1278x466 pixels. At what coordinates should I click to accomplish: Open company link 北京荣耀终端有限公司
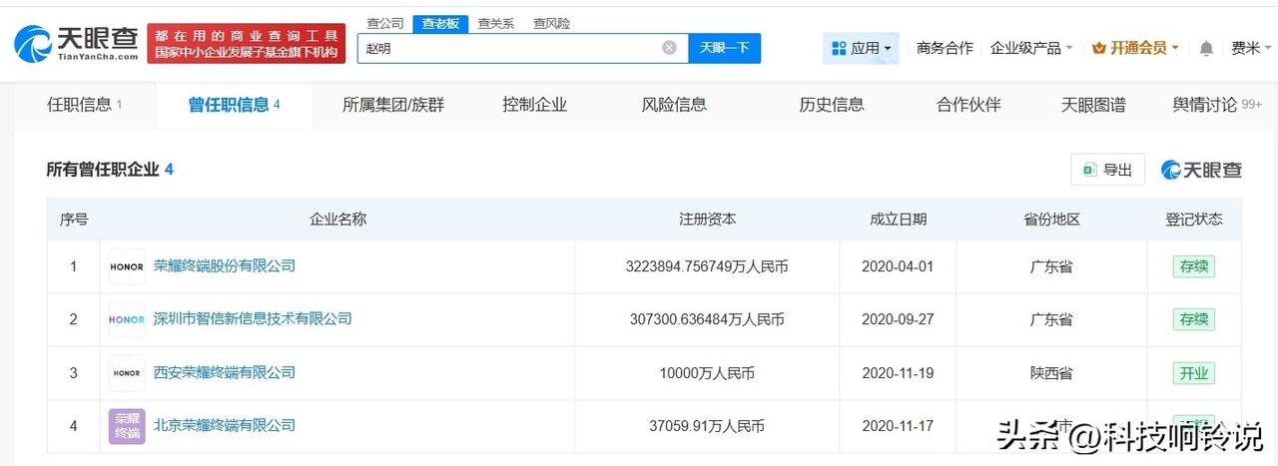[x=225, y=426]
